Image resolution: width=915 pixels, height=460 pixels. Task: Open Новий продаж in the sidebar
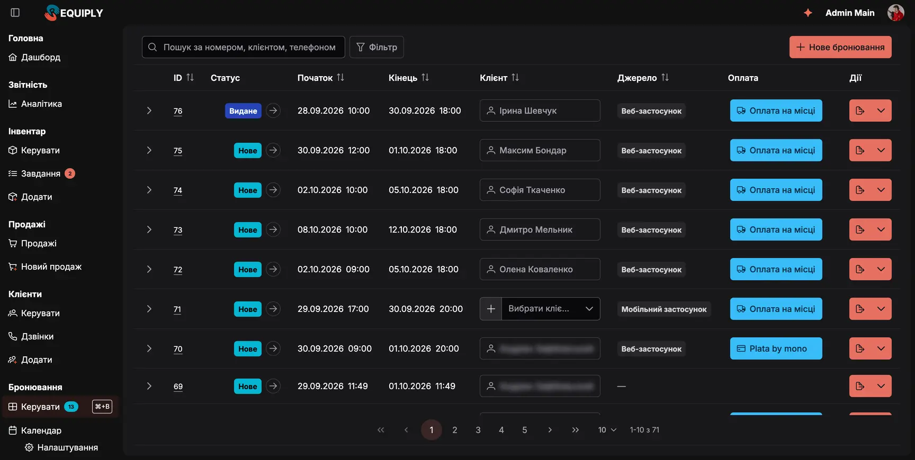(x=45, y=266)
